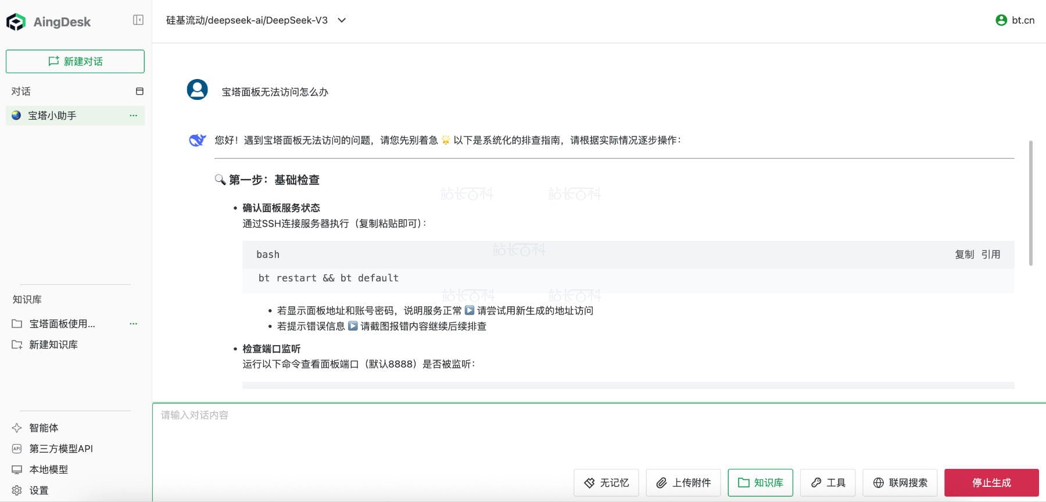Click the chat scrollbar
Screen dimensions: 1046x502
[1031, 203]
